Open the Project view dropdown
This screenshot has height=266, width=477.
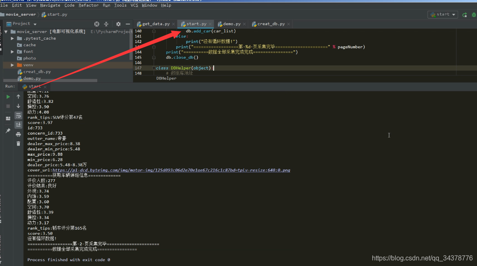pyautogui.click(x=35, y=24)
